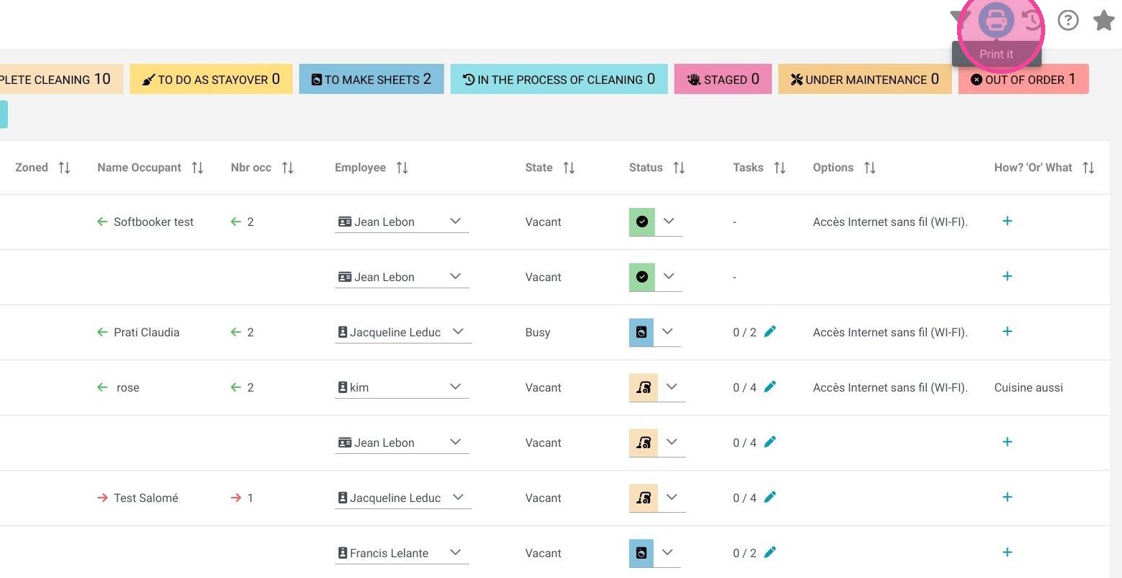Filter by TO DO AS STAYOVER chip
The height and width of the screenshot is (578, 1122).
click(x=211, y=79)
